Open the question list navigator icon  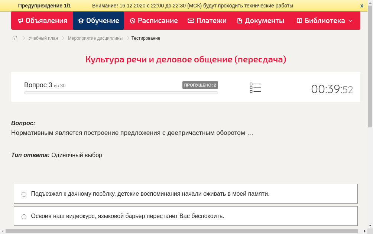click(255, 88)
